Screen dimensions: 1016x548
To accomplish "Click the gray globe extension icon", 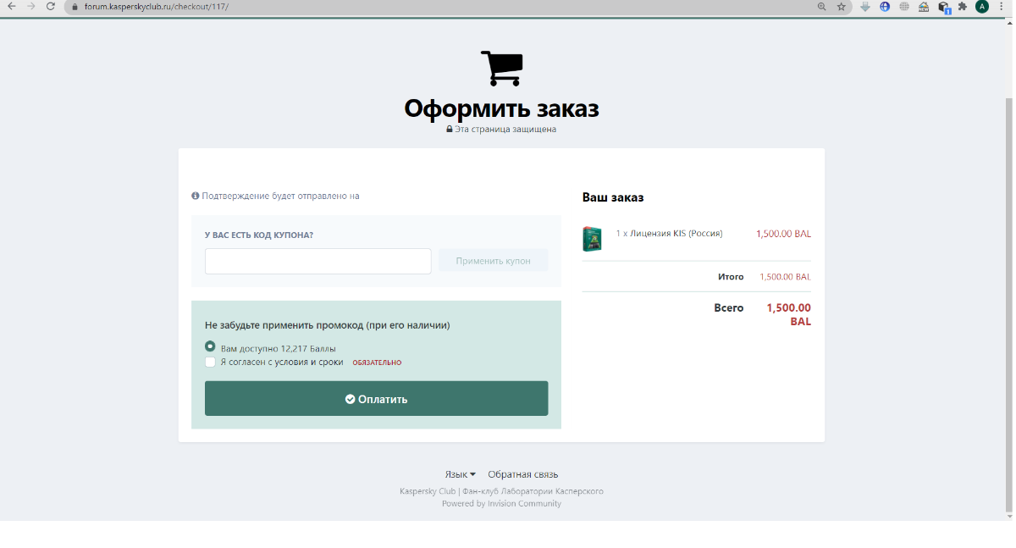I will click(904, 6).
